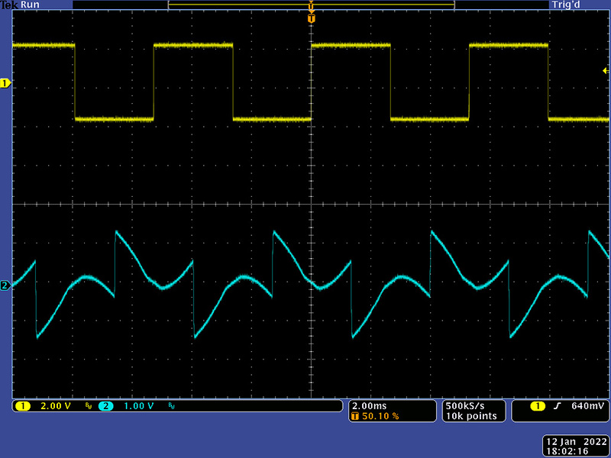The width and height of the screenshot is (611, 458).
Task: Click the Trig'd trigger status indicator
Action: pyautogui.click(x=567, y=5)
